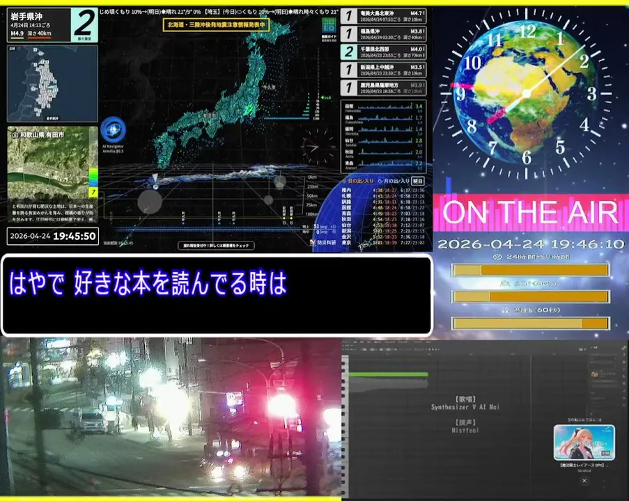The height and width of the screenshot is (501, 629).
Task: Click the AI Navigator Armilla globe icon
Action: (114, 130)
